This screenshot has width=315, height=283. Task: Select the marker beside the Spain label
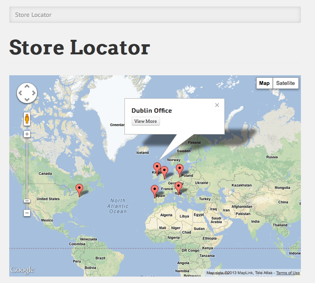click(155, 191)
